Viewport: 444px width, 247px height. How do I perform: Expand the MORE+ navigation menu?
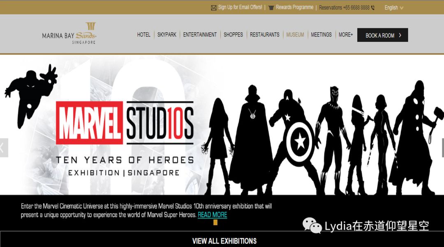[x=346, y=35]
